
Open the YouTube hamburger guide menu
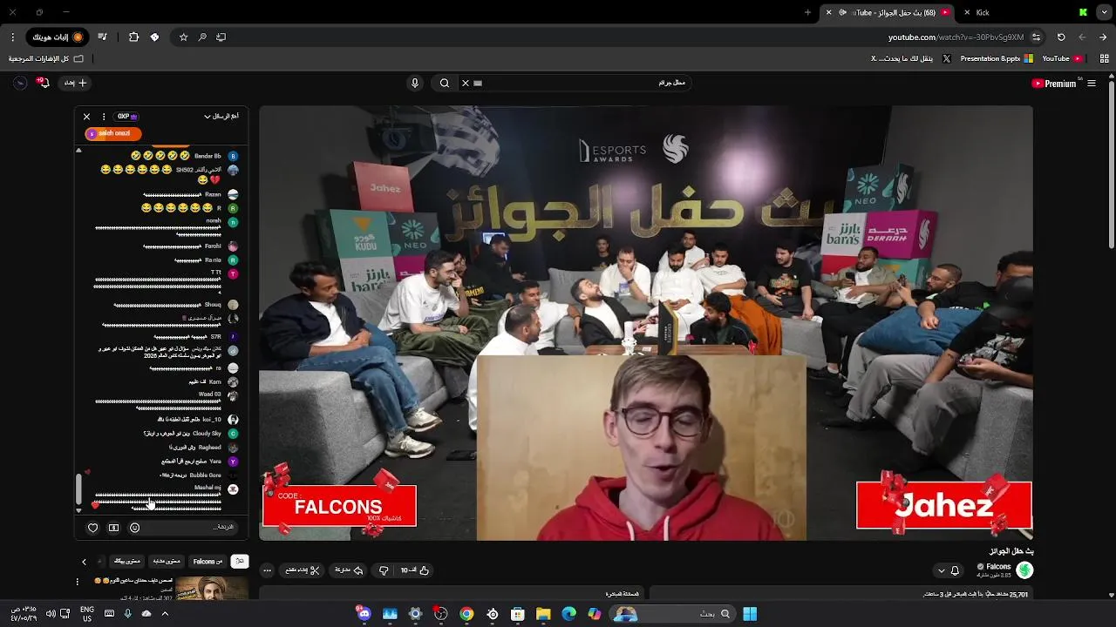coord(1092,84)
